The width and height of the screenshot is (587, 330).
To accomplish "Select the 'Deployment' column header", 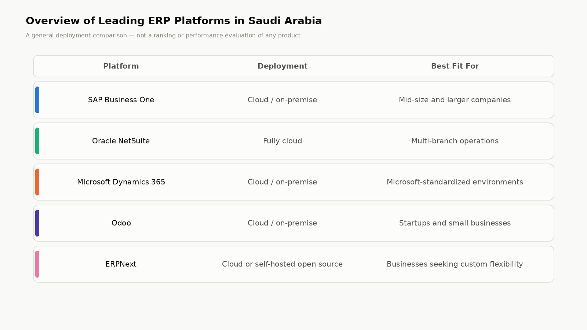I will click(x=282, y=66).
